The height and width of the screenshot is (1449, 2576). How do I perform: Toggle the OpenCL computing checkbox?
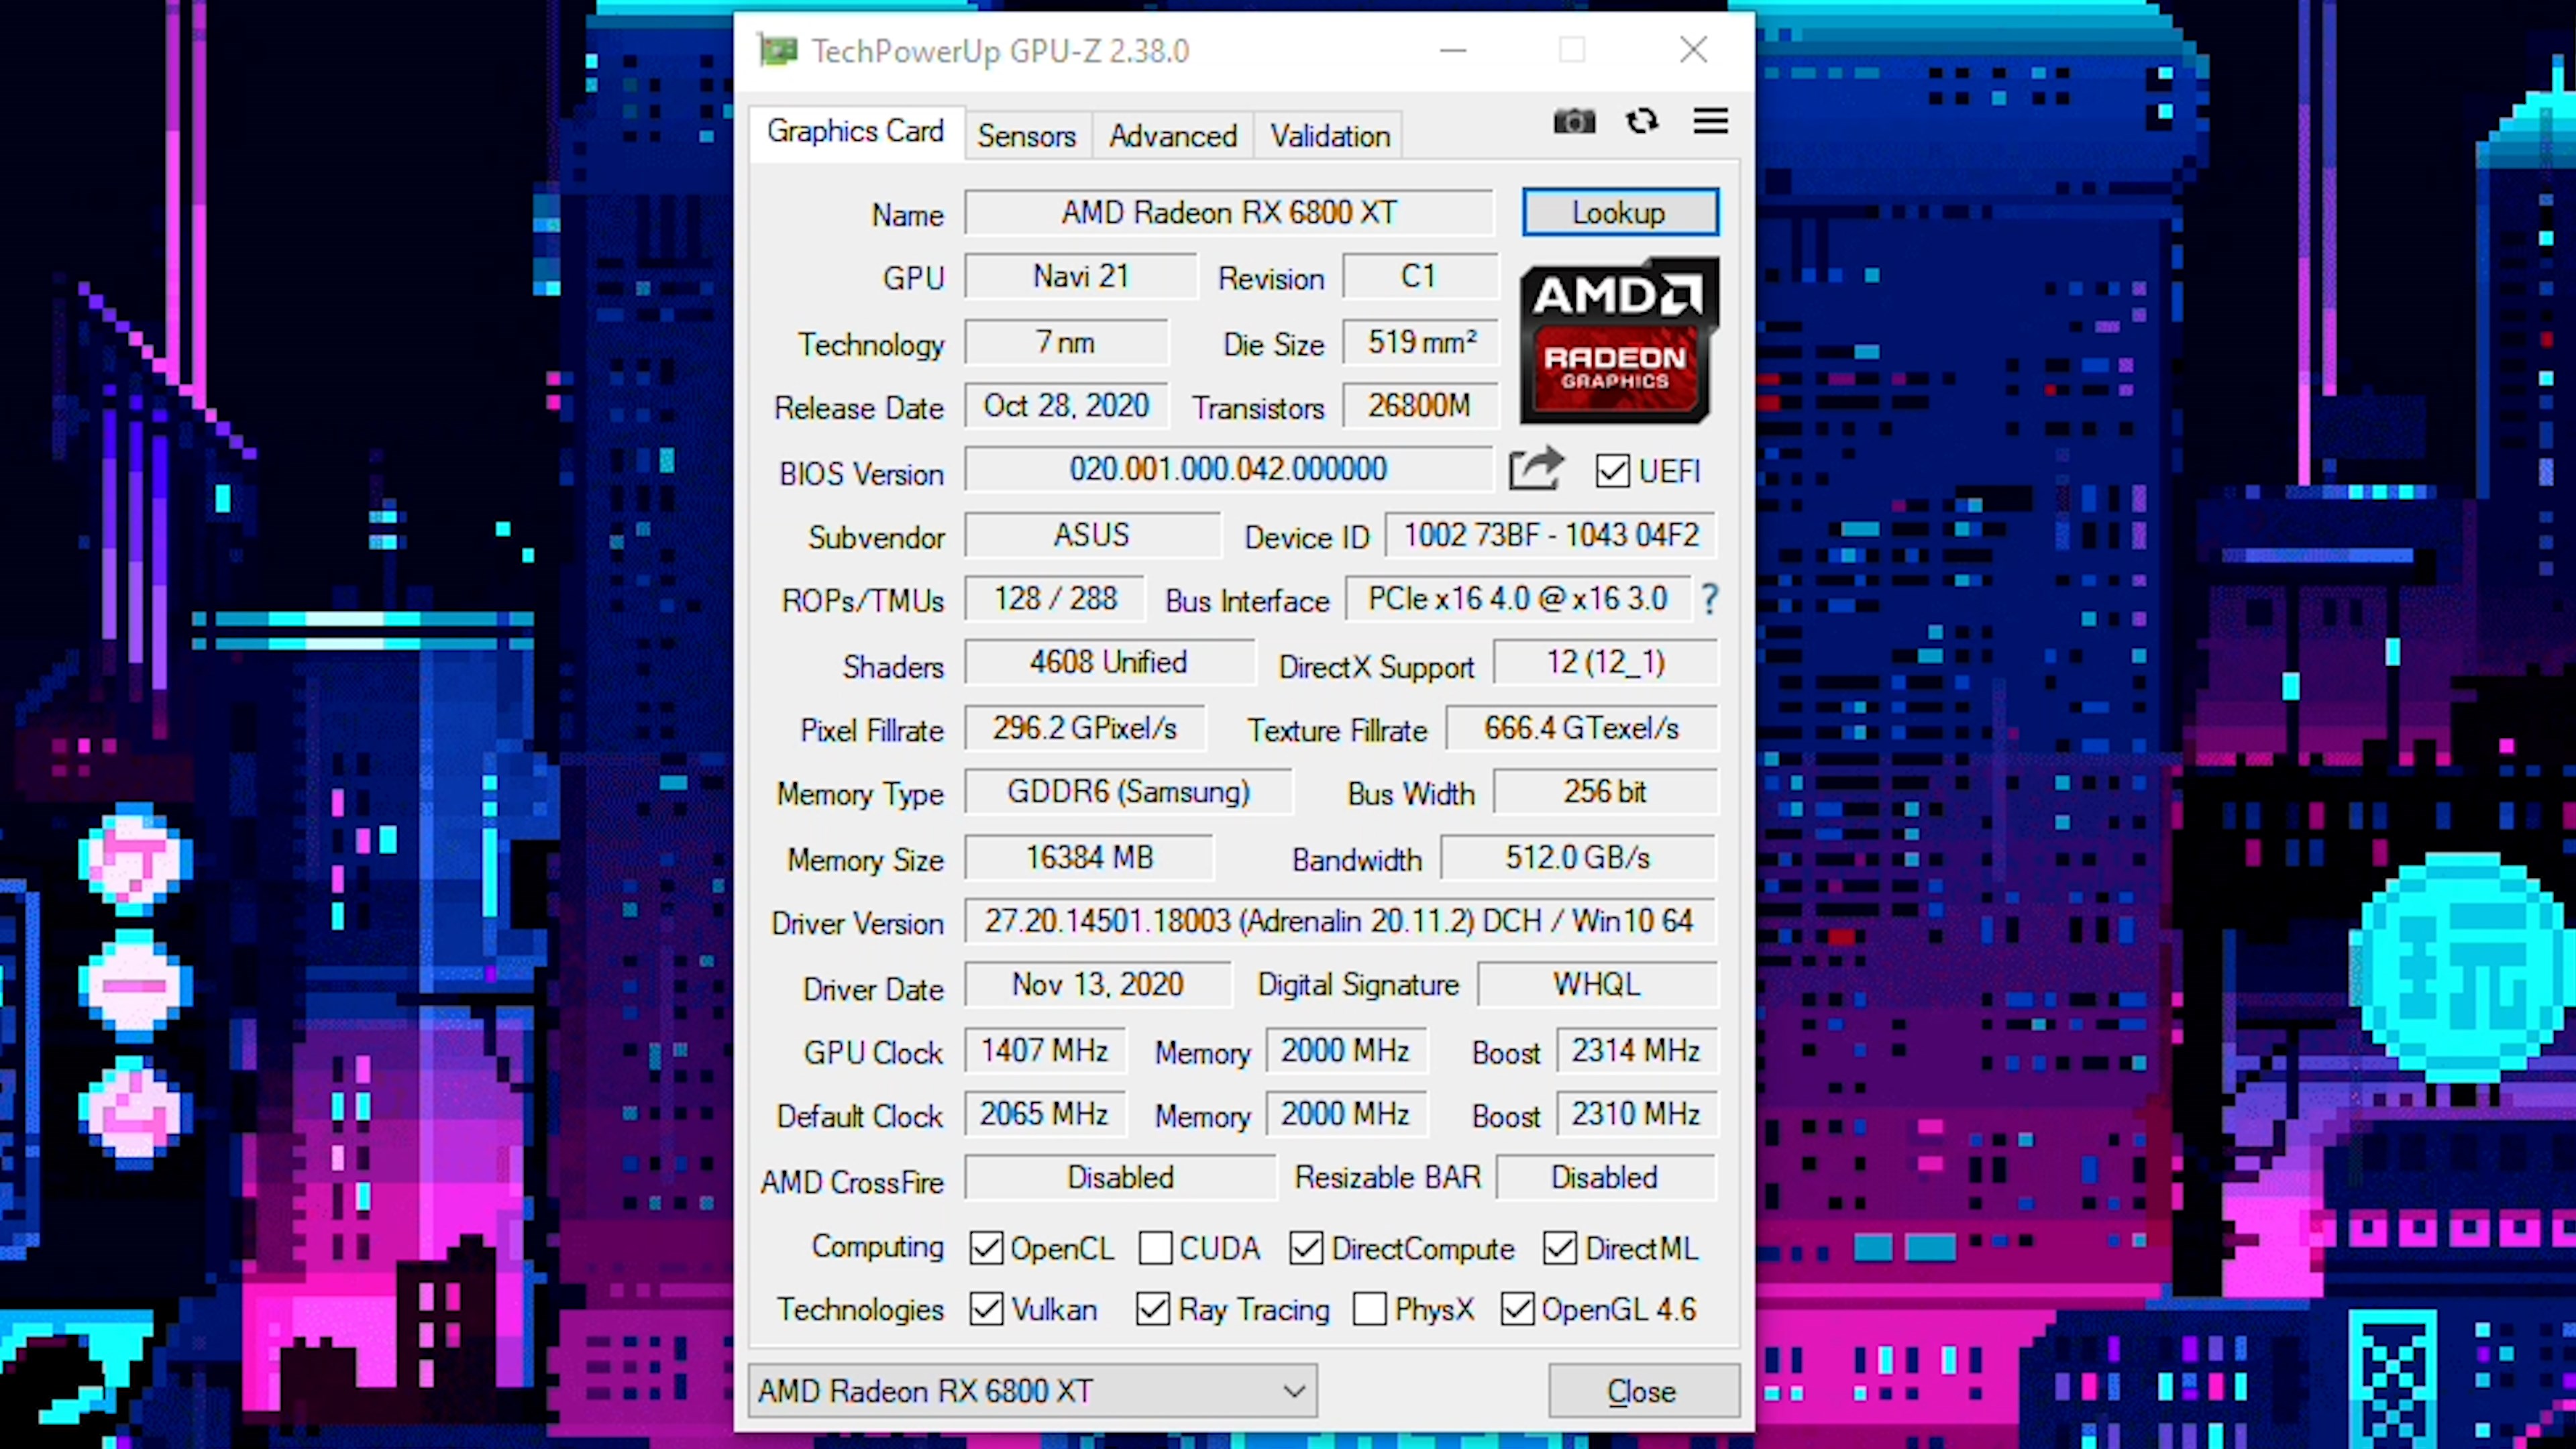click(982, 1247)
